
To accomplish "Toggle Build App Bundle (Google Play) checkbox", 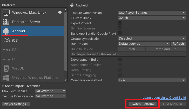I will pyautogui.click(x=120, y=33).
